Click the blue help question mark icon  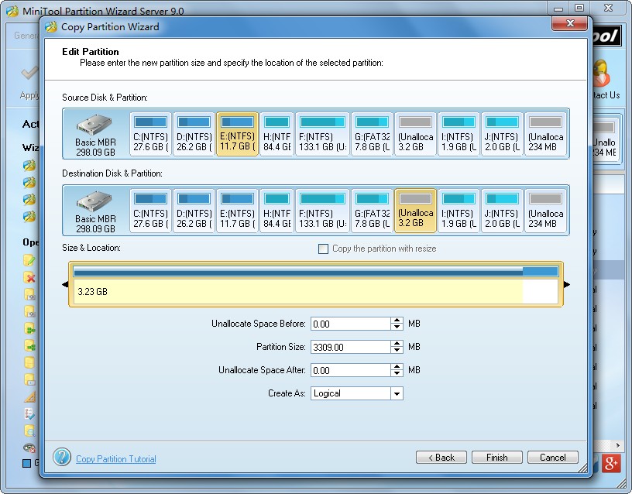pos(62,457)
